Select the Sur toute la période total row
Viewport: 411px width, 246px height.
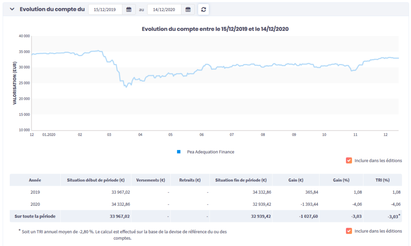[35, 216]
